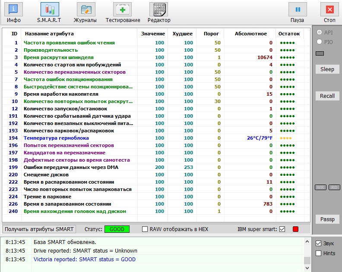Screen dimensions: 342x272
Task: Toggle IBM super smart checkbox
Action: click(x=282, y=229)
